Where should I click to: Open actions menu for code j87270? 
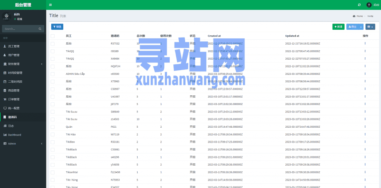point(365,104)
